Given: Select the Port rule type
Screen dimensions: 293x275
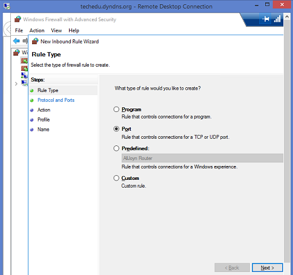Looking at the screenshot, I should [x=116, y=129].
